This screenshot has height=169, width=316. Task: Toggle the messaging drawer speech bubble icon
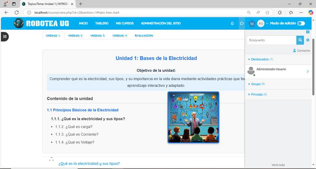(x=242, y=24)
